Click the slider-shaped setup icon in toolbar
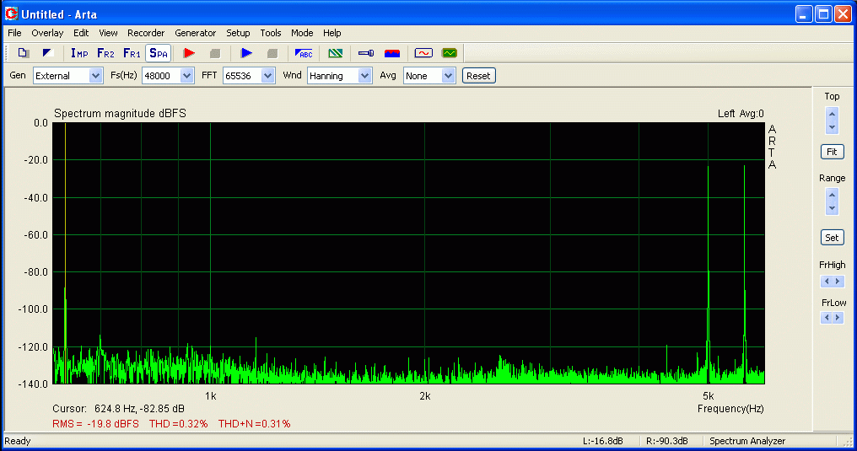 coord(365,53)
